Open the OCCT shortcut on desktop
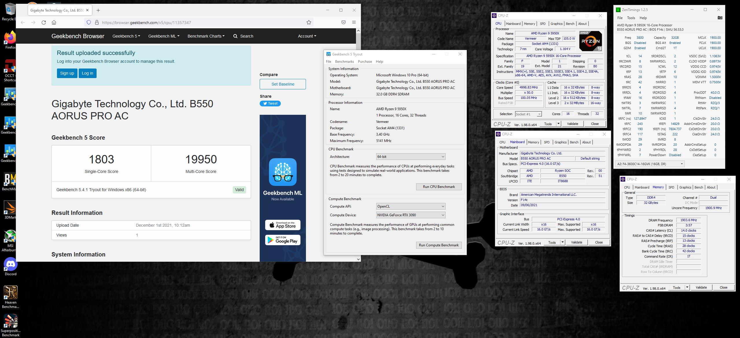740x338 pixels. point(10,71)
